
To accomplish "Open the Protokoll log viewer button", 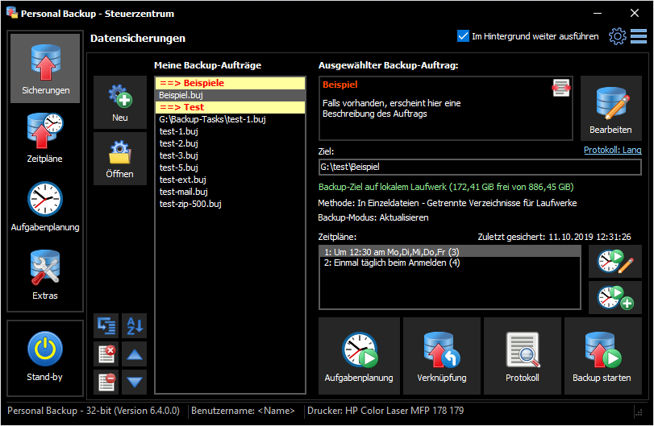I will pos(523,356).
